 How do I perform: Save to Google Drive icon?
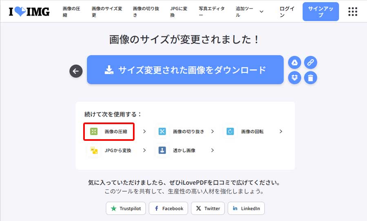pos(294,62)
